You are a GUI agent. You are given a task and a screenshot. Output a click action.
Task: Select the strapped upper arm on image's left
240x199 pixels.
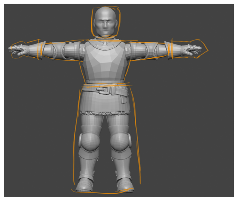click(x=71, y=51)
